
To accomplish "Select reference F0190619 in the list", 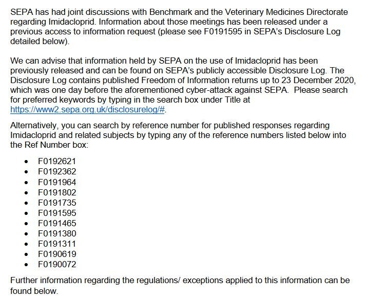I will tap(57, 254).
